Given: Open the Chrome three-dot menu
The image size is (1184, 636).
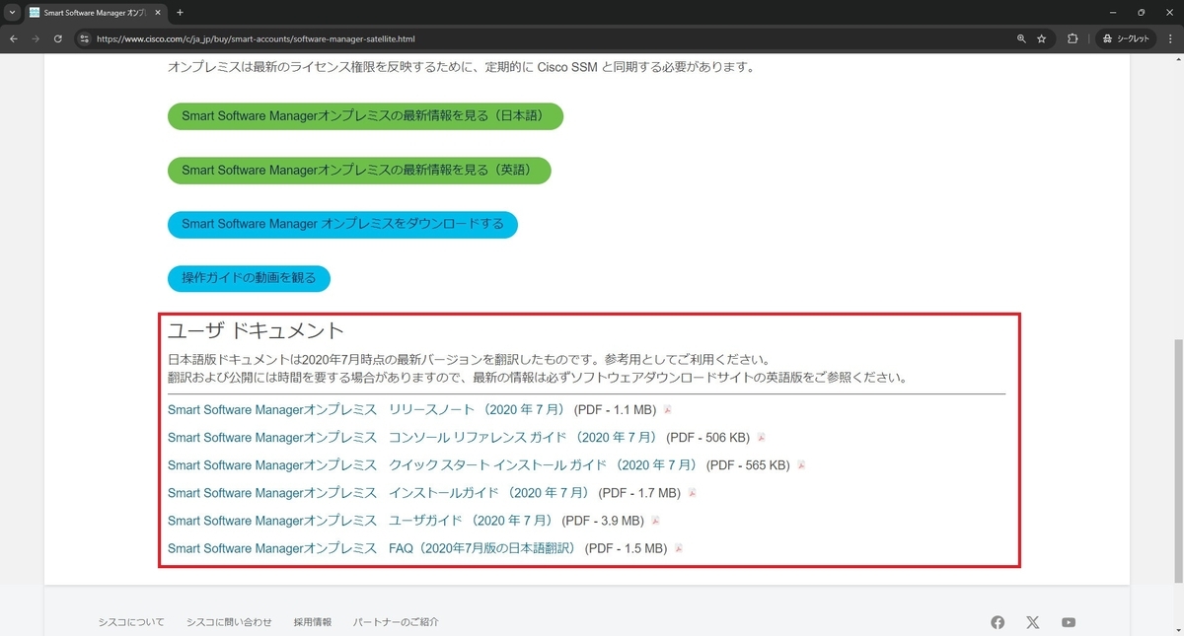Looking at the screenshot, I should pos(1170,40).
